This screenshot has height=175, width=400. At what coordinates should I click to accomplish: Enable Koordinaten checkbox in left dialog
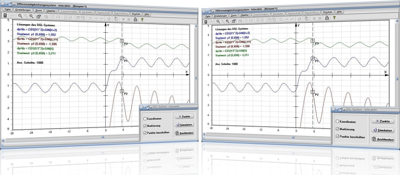pyautogui.click(x=145, y=119)
